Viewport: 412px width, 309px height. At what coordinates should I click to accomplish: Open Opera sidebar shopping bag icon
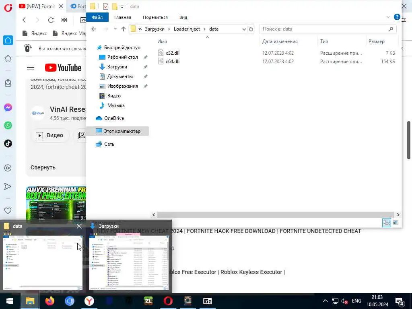click(x=8, y=83)
